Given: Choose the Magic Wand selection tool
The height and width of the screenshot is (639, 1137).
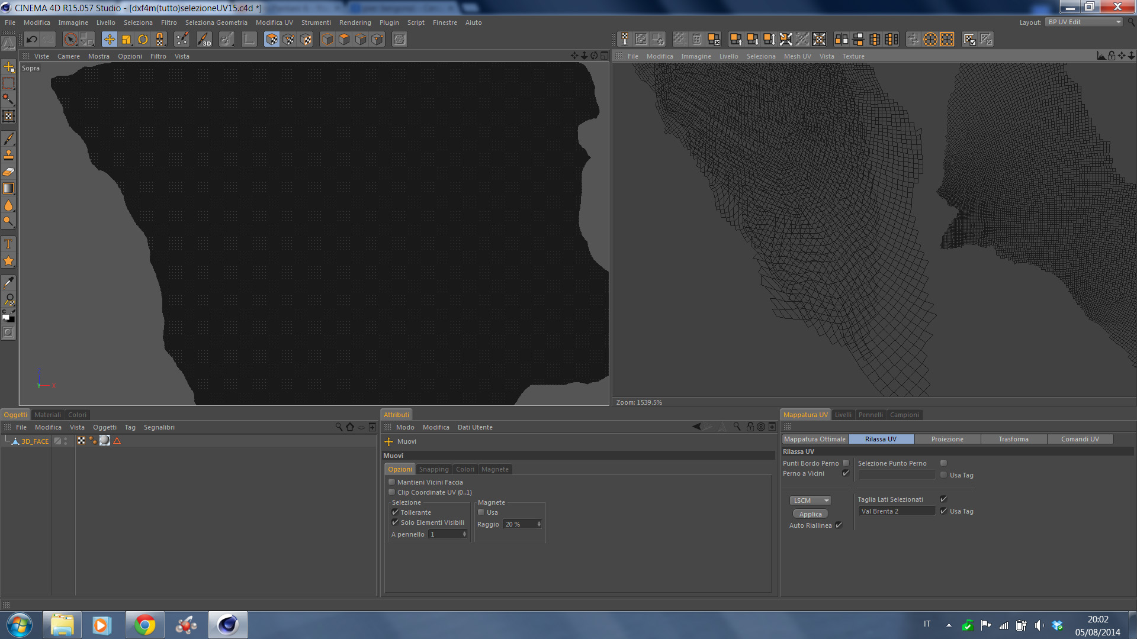Looking at the screenshot, I should pyautogui.click(x=8, y=99).
